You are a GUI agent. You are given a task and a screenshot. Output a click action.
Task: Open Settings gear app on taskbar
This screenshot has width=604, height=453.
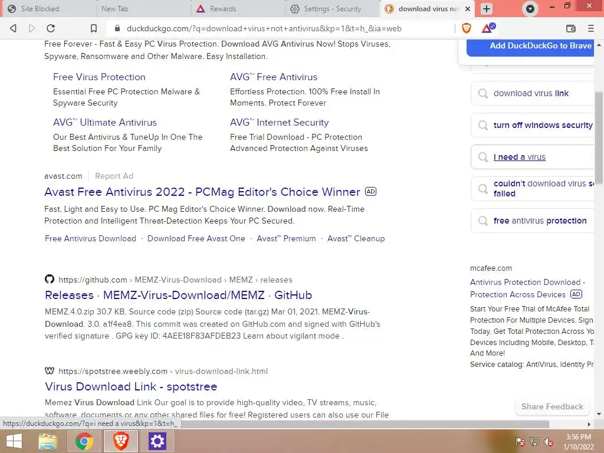[157, 441]
